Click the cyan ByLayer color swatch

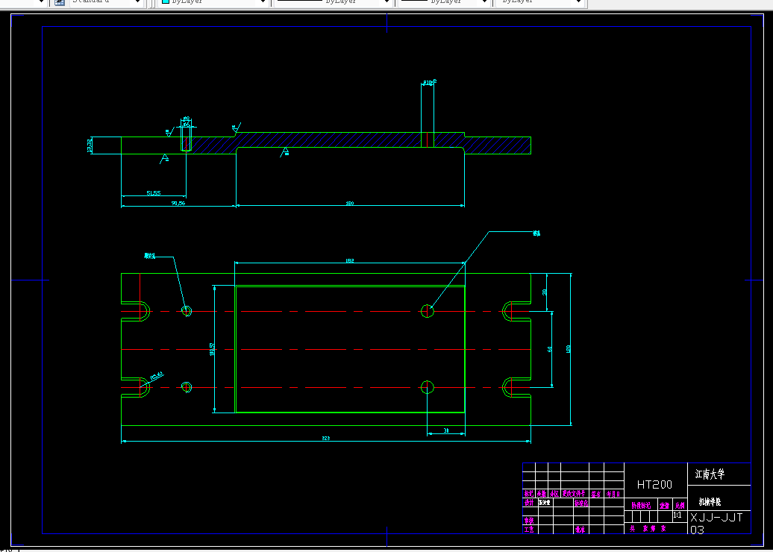[166, 2]
